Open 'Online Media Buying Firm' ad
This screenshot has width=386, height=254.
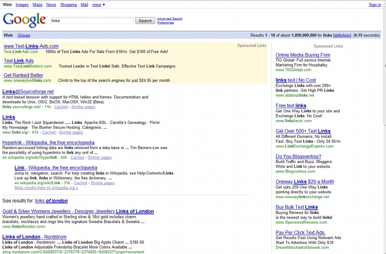[x=303, y=55]
